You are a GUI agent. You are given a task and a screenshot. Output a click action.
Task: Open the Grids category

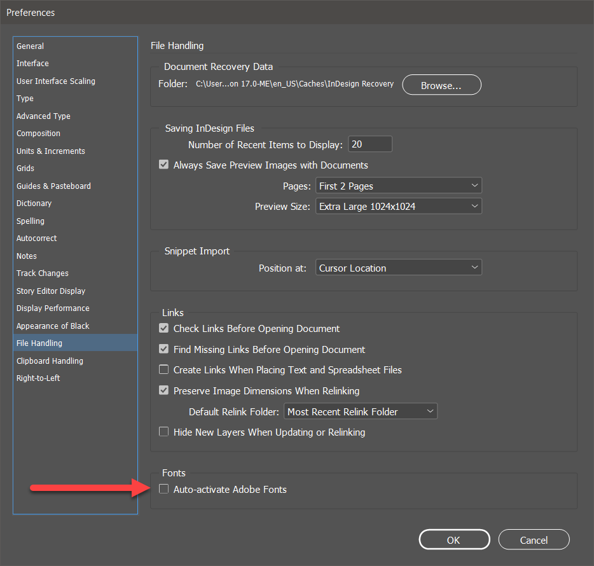click(x=75, y=168)
